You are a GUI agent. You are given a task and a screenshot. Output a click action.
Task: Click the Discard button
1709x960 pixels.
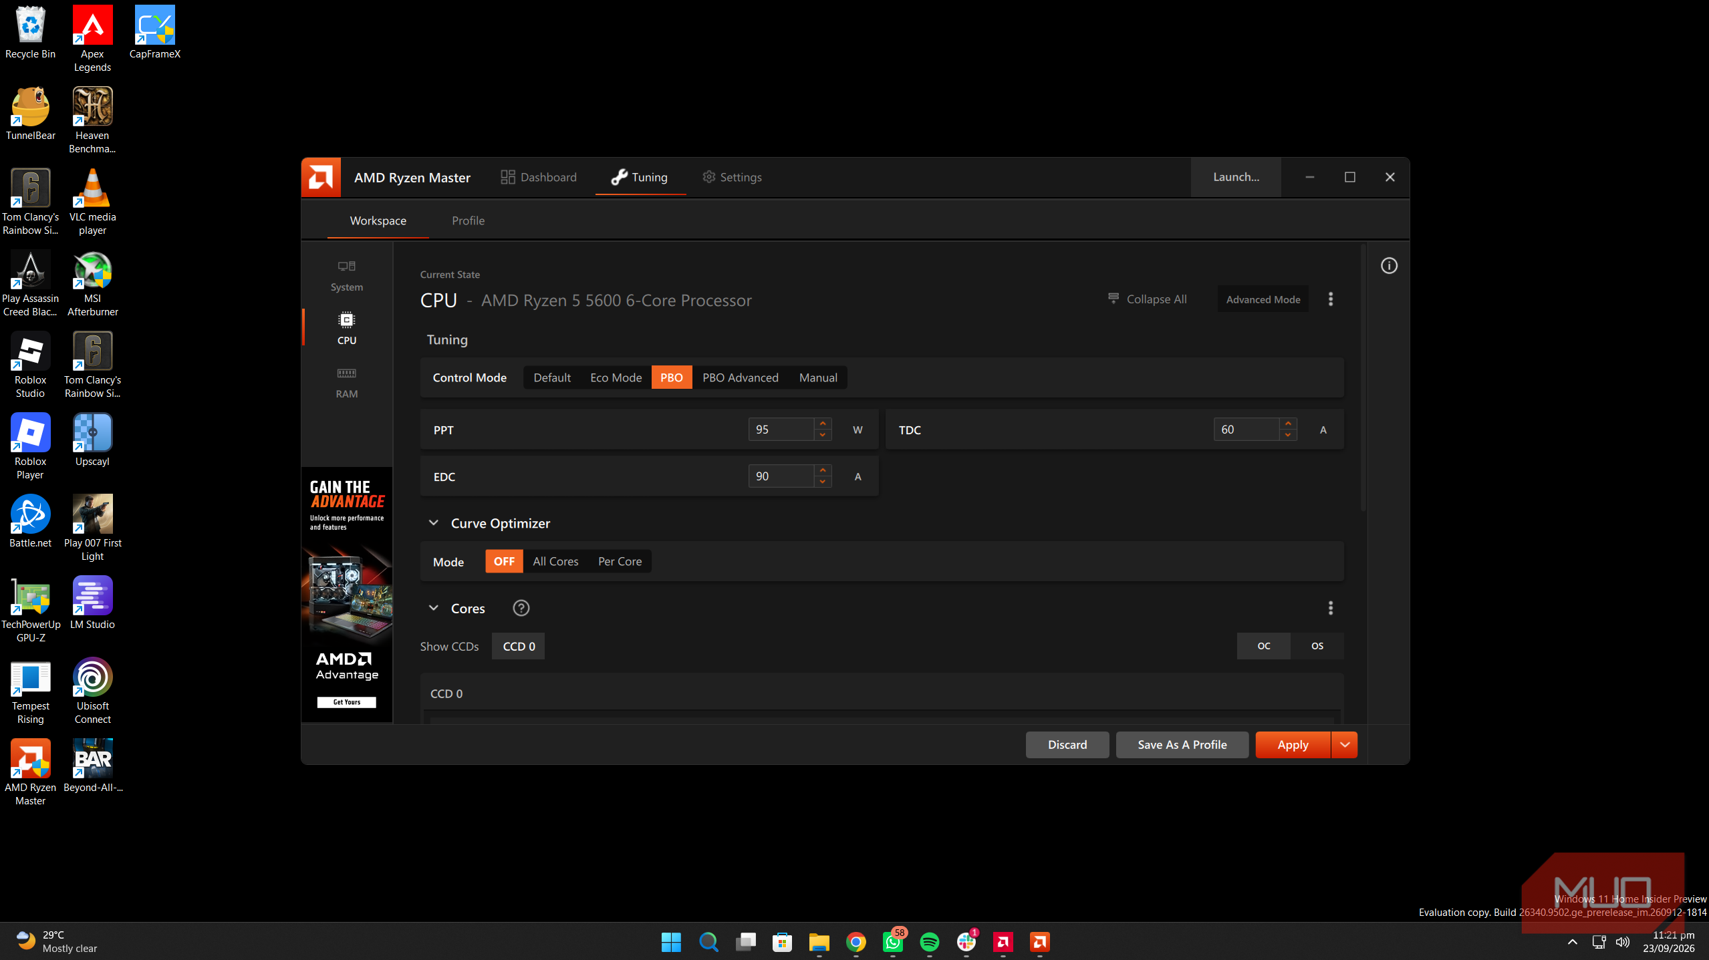(x=1067, y=745)
